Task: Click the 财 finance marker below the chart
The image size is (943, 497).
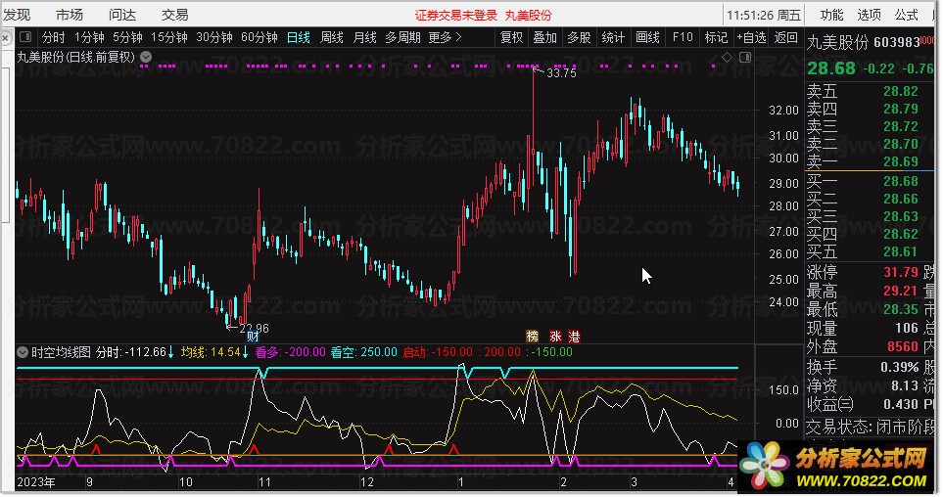Action: [x=253, y=336]
